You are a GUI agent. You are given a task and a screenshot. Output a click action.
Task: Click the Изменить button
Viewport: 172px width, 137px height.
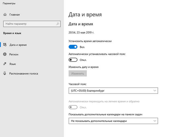pos(78,74)
